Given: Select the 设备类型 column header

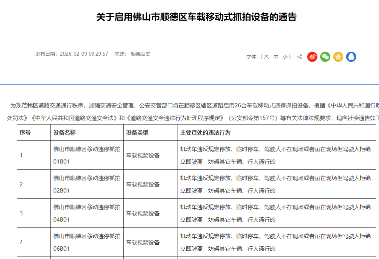Looking at the screenshot, I should coord(137,133).
